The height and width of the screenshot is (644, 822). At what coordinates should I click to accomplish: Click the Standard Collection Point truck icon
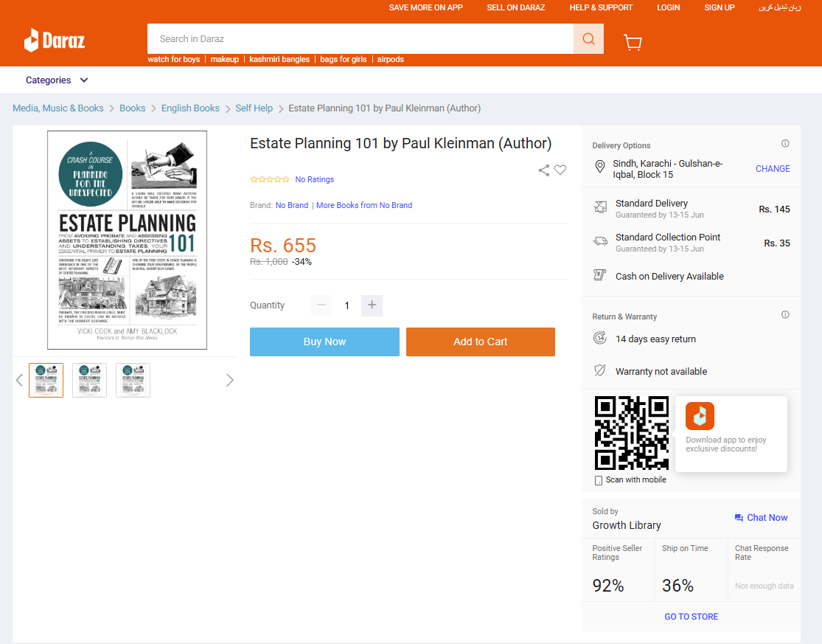coord(600,241)
